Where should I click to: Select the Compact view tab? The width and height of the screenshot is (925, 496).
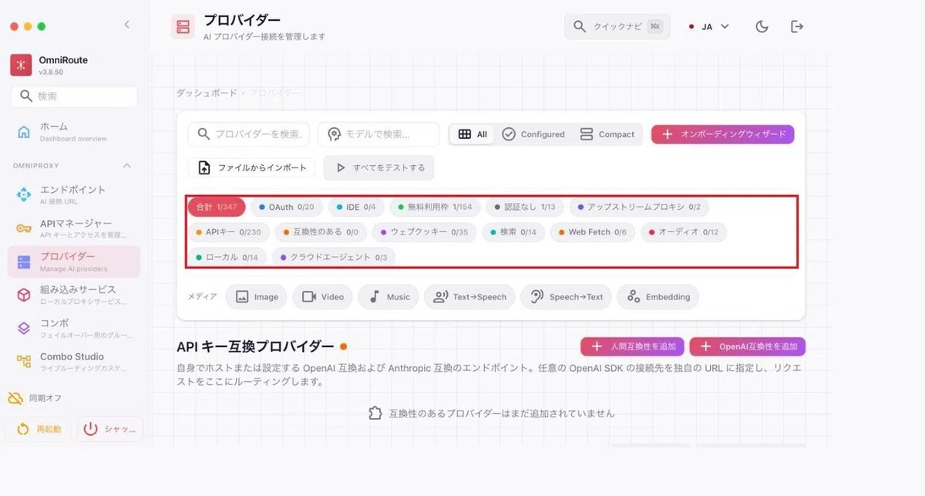point(607,134)
